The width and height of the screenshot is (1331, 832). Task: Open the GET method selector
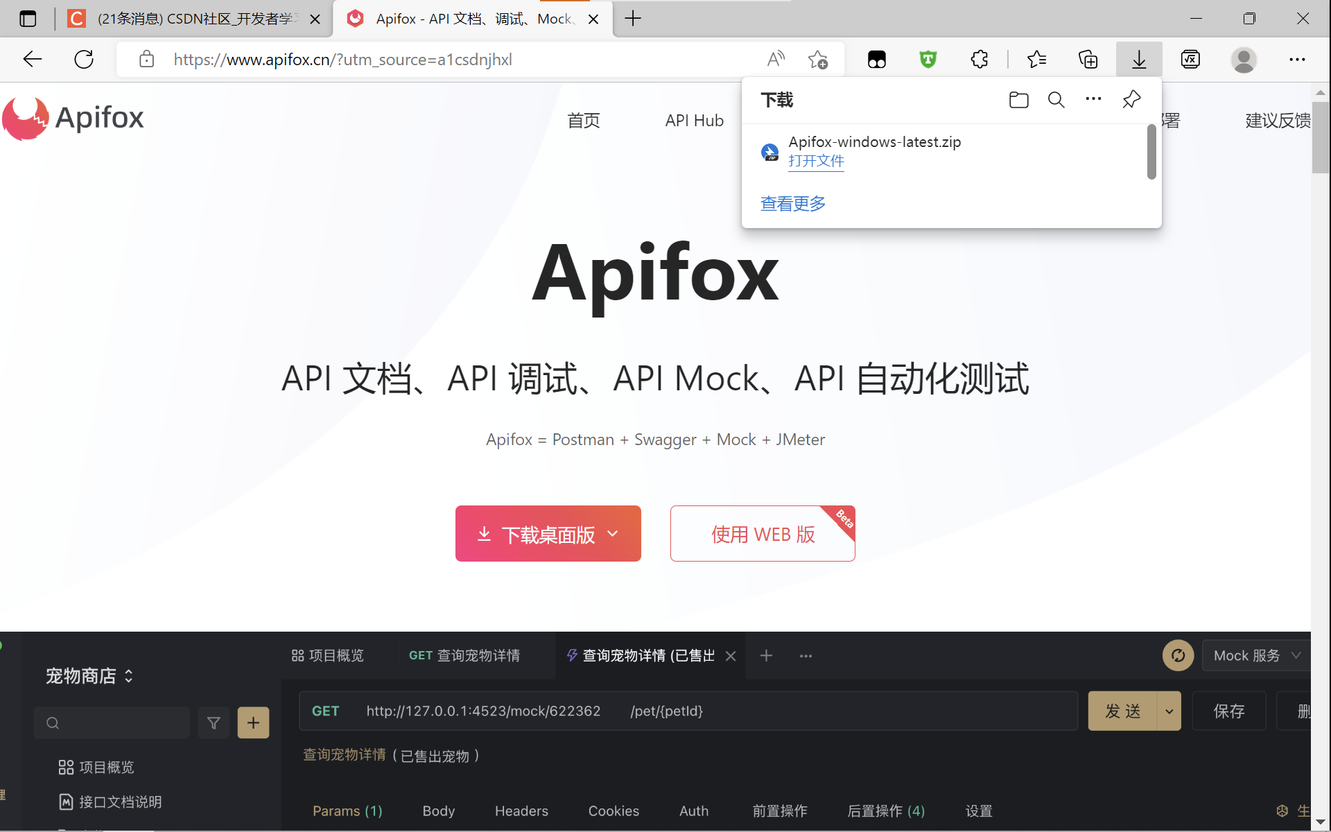(x=325, y=711)
